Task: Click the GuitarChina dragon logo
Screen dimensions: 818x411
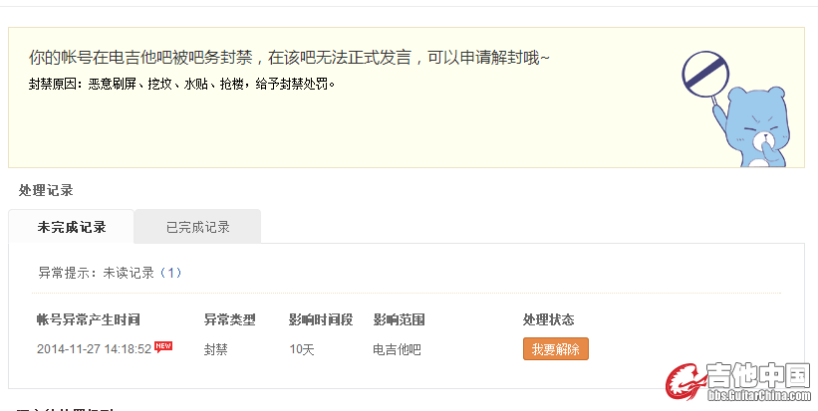Action: tap(684, 382)
